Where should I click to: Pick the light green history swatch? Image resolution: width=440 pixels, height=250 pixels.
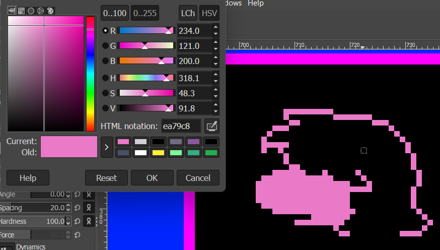[176, 153]
